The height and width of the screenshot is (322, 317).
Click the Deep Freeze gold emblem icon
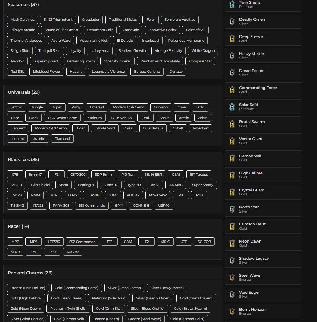232,39
